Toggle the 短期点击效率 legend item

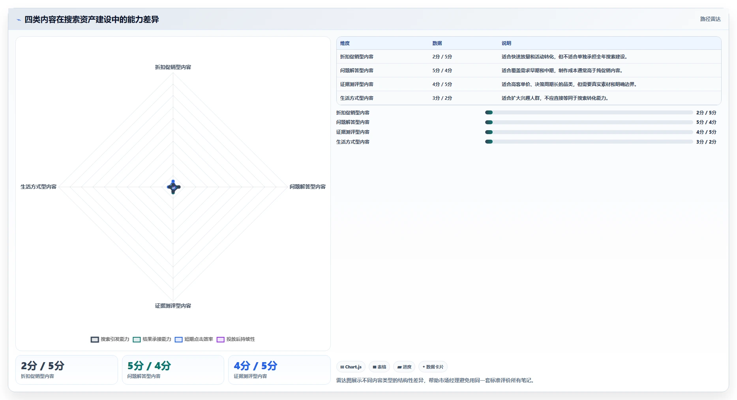coord(194,339)
